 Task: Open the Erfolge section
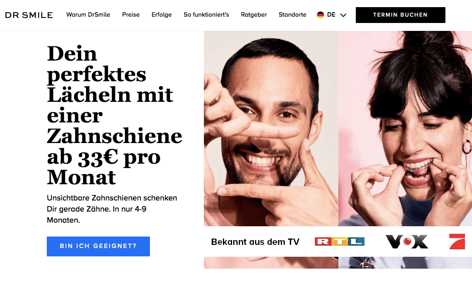point(162,15)
